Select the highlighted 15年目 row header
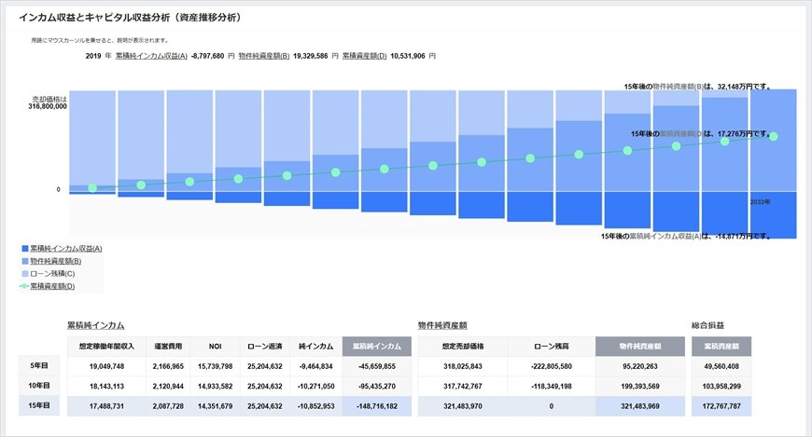Screen dimensions: 812x437 (x=39, y=405)
